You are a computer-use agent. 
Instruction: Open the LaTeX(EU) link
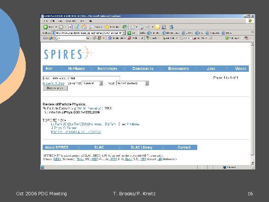(x=78, y=124)
